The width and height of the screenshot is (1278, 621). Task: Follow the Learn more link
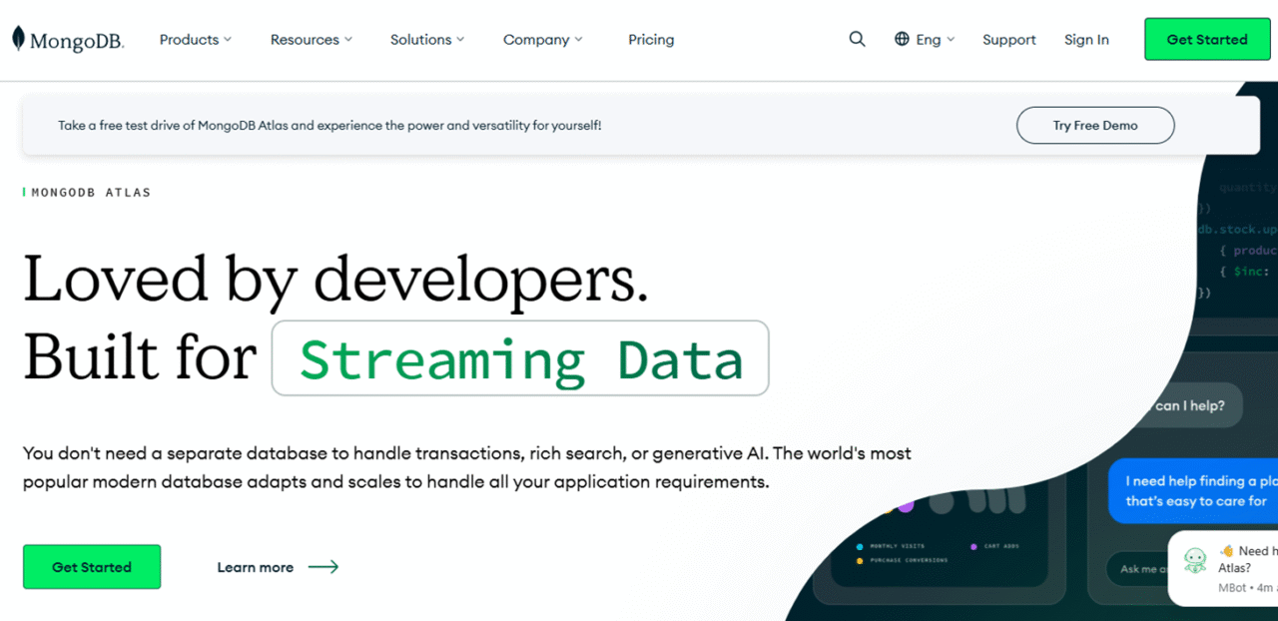point(256,567)
